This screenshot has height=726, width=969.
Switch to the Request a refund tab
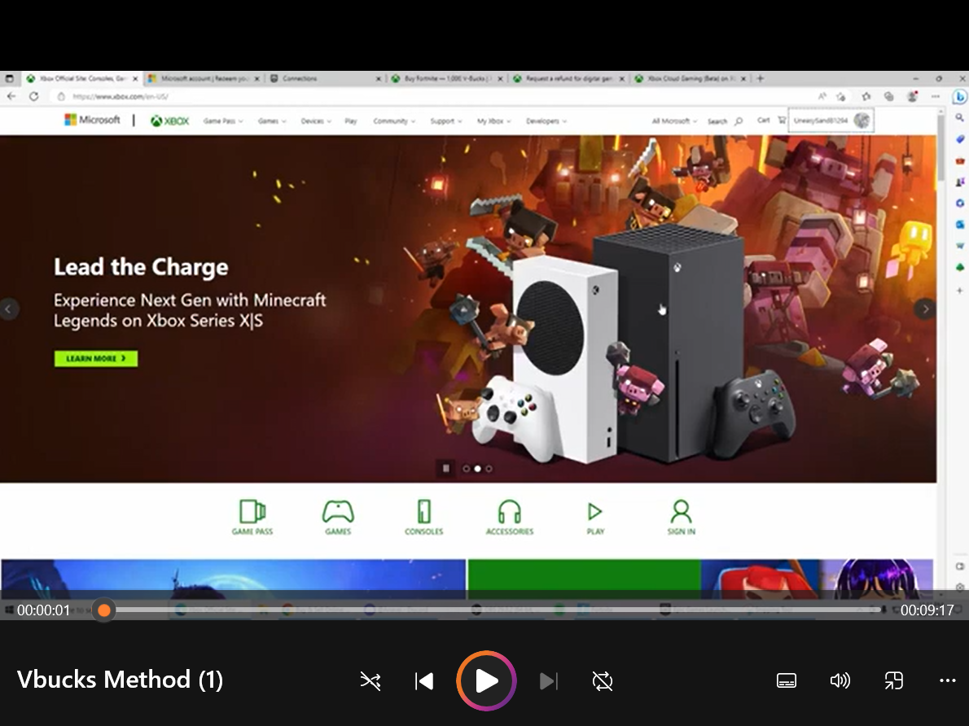pos(569,78)
